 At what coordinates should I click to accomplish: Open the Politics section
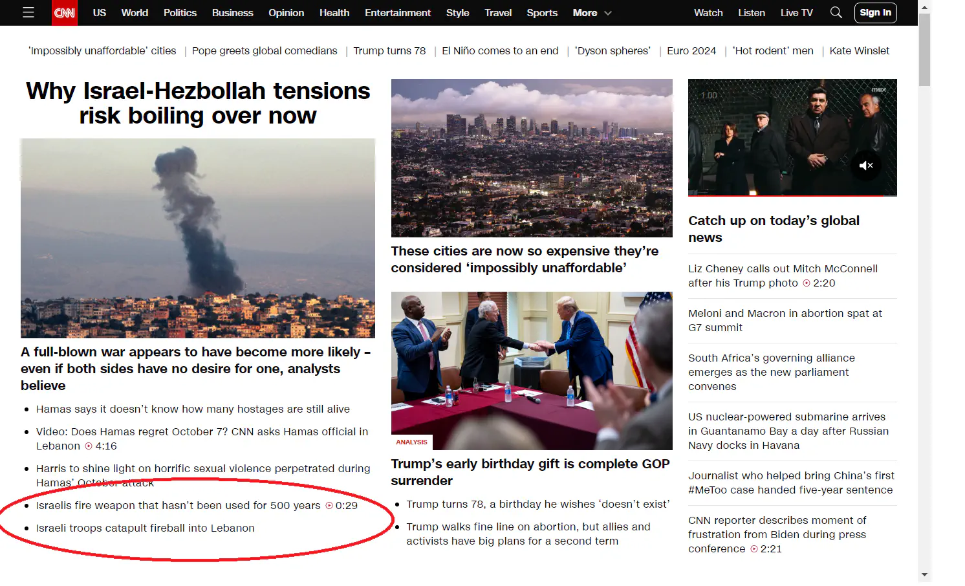[x=180, y=13]
